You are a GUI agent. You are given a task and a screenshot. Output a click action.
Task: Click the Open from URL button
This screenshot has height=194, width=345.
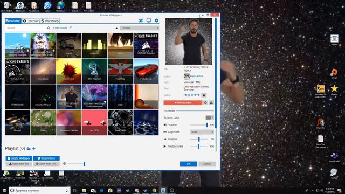(46, 164)
